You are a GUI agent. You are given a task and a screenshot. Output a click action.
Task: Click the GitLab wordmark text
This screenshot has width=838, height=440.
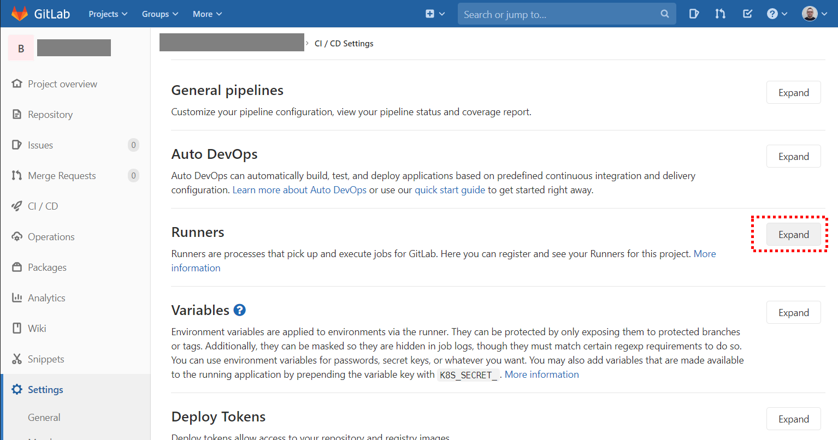(52, 14)
